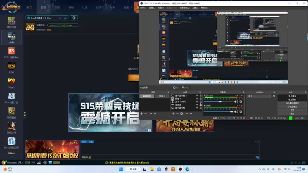Screen dimensions: 308x173
Task: Open Microsoft Edge from the taskbar
Action: pos(187,169)
